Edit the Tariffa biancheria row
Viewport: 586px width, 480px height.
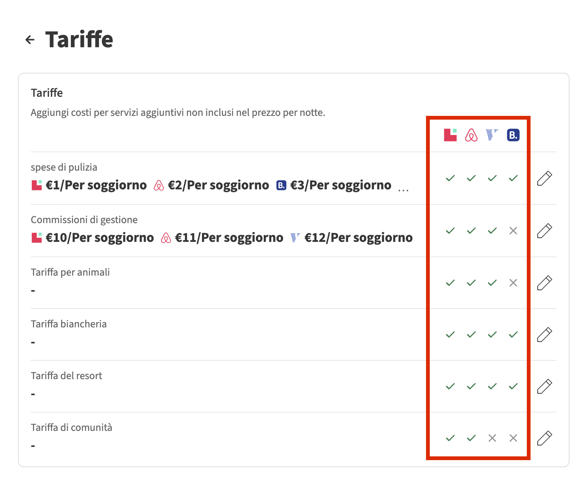click(x=544, y=334)
